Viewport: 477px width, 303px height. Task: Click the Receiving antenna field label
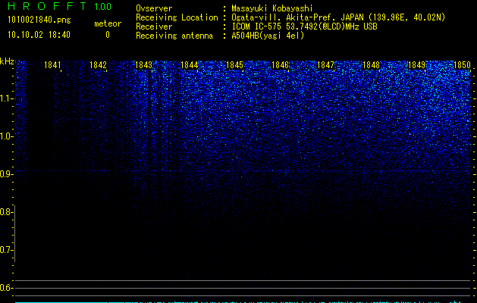pos(174,36)
